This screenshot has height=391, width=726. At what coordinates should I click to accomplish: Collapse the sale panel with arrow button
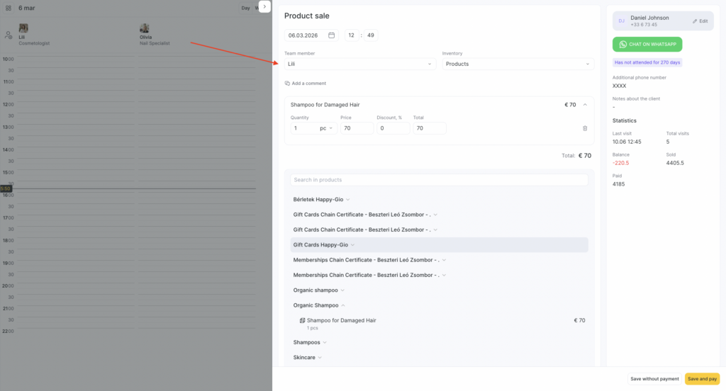pos(264,6)
